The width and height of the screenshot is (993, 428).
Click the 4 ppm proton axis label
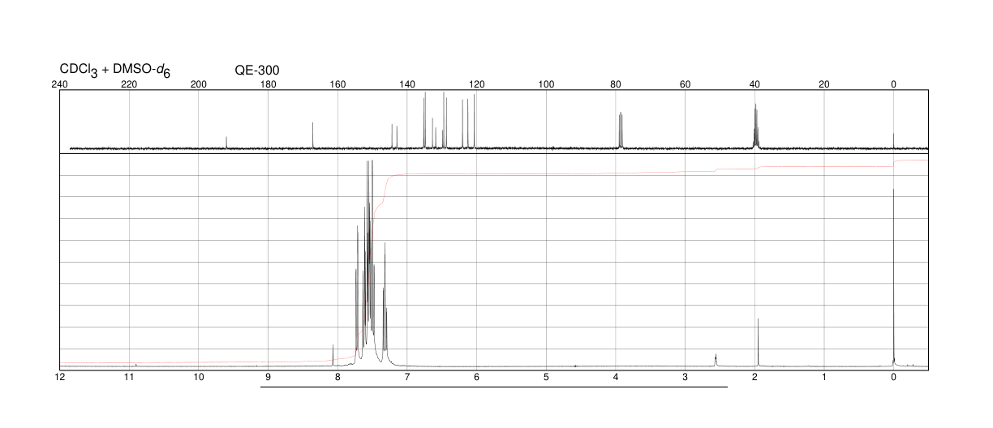(616, 377)
